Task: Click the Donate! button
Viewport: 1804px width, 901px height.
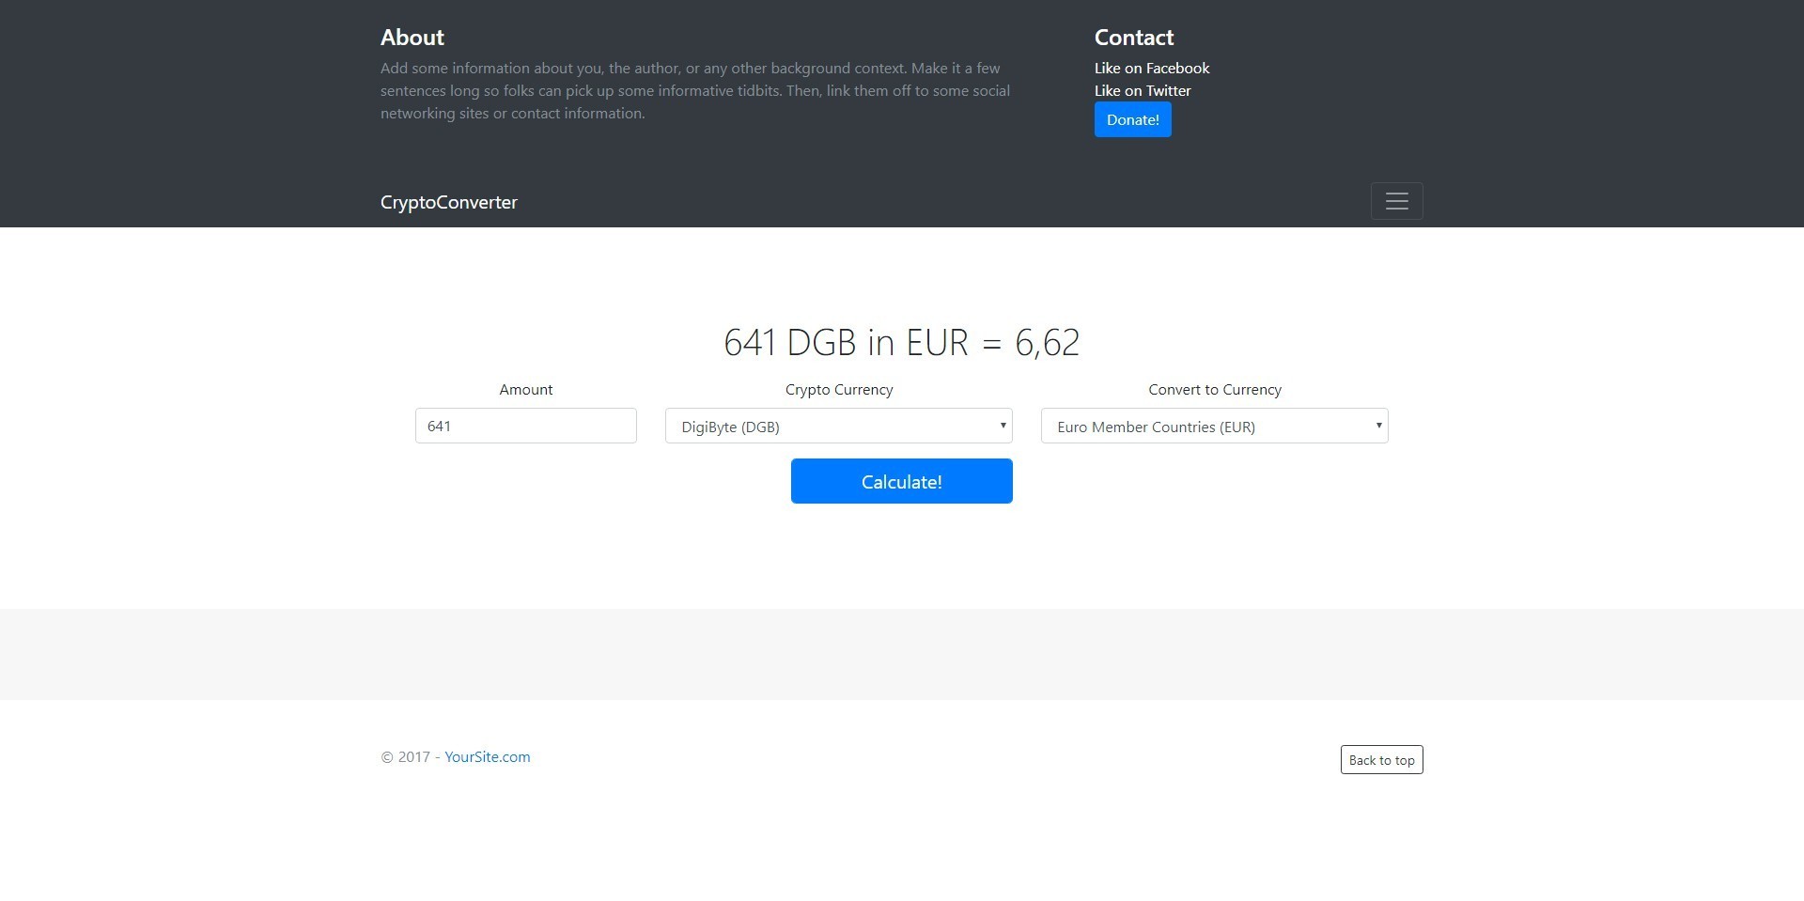Action: click(1132, 119)
